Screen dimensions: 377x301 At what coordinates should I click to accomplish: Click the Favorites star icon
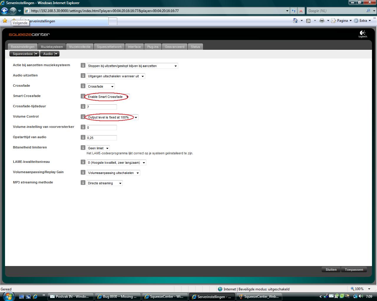point(5,21)
